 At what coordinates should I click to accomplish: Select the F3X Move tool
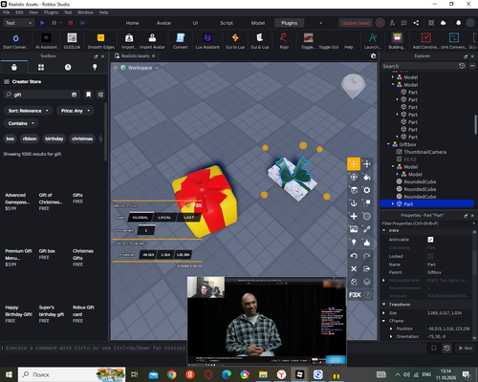click(x=354, y=164)
